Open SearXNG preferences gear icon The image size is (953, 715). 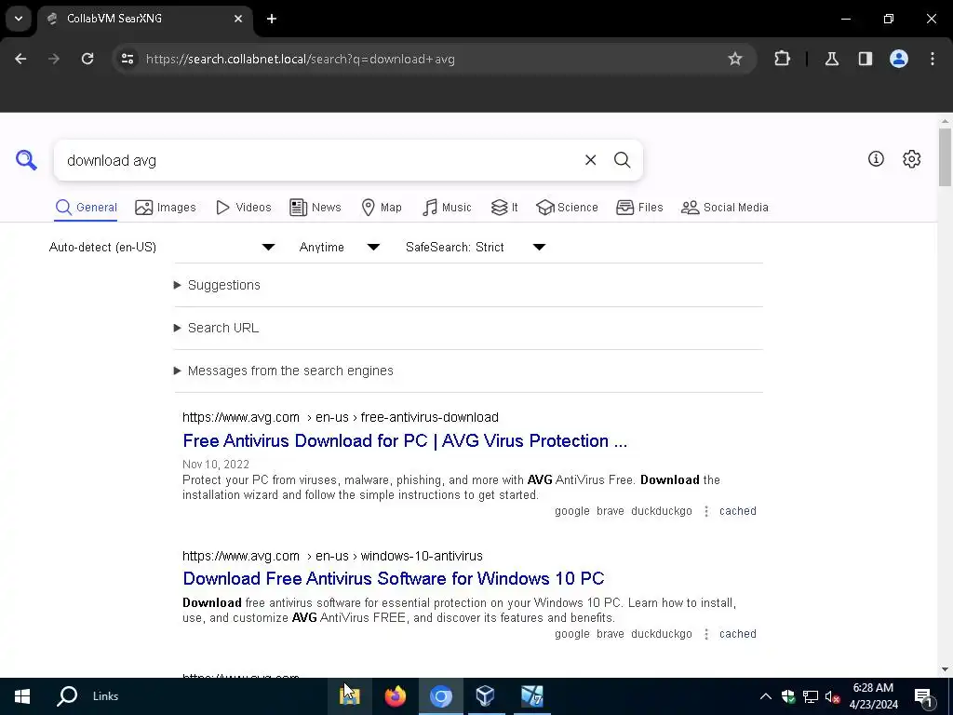[912, 158]
